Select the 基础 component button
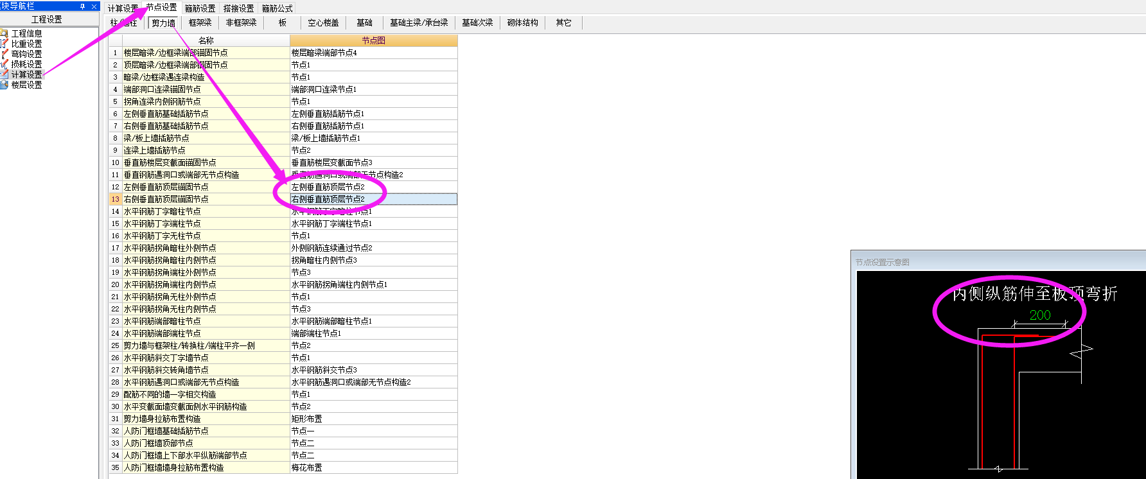 pyautogui.click(x=364, y=23)
